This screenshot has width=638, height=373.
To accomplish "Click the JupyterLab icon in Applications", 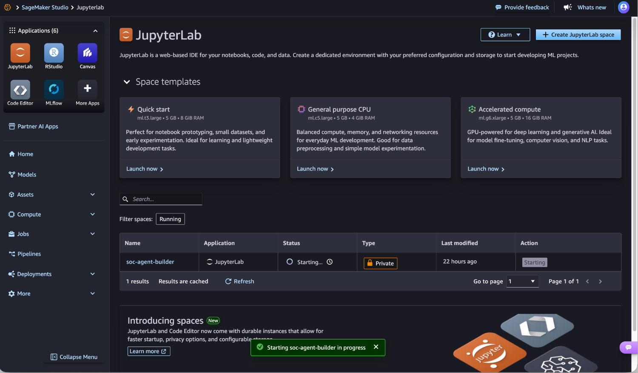I will pyautogui.click(x=20, y=53).
